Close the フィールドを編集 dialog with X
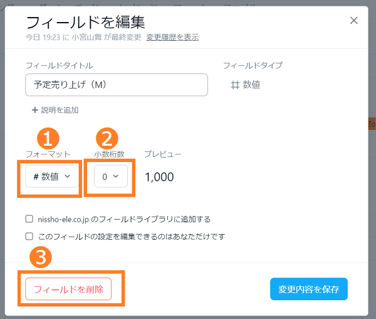The width and height of the screenshot is (376, 319). [x=353, y=21]
